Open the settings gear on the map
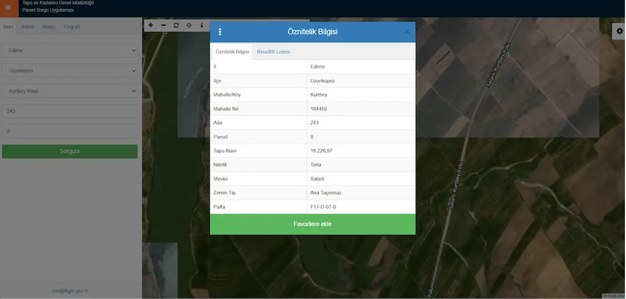Image resolution: width=626 pixels, height=299 pixels. [x=619, y=31]
